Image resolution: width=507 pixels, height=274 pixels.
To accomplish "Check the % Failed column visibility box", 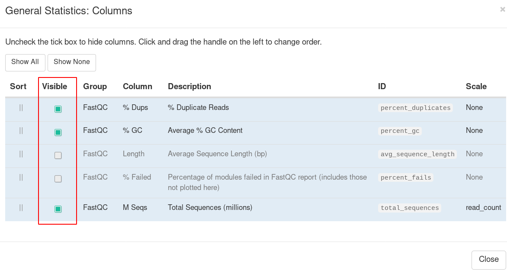I will click(58, 179).
